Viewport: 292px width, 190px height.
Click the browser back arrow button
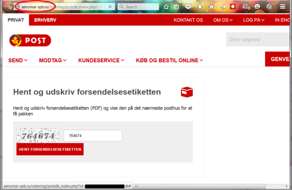point(9,7)
